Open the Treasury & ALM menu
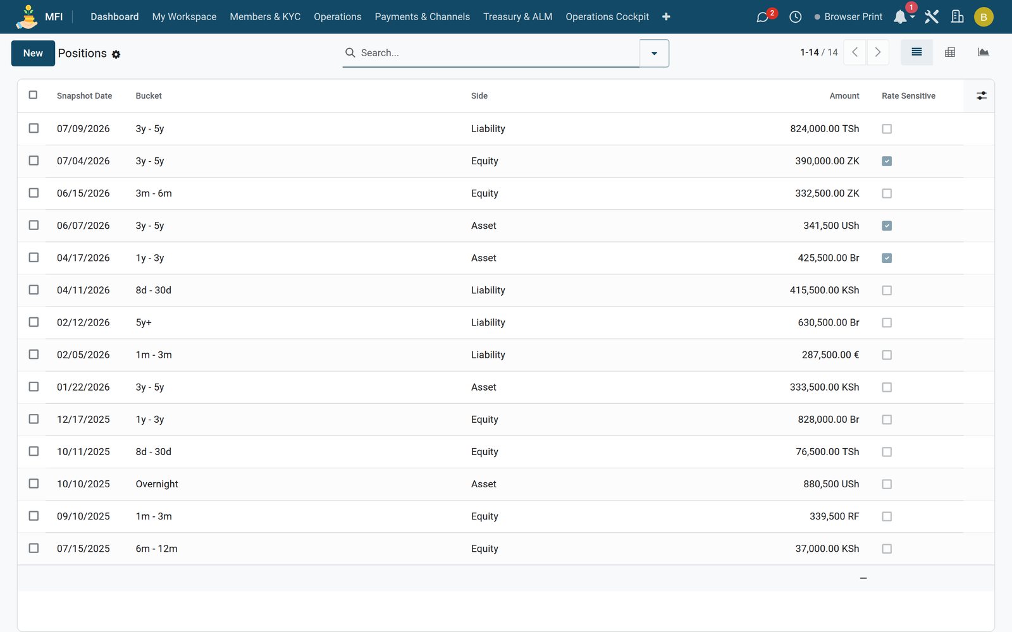The height and width of the screenshot is (632, 1012). point(518,17)
